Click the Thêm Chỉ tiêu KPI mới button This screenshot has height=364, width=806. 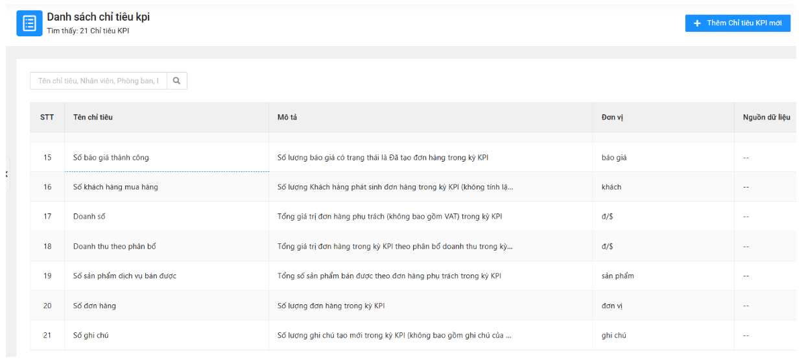pyautogui.click(x=738, y=23)
